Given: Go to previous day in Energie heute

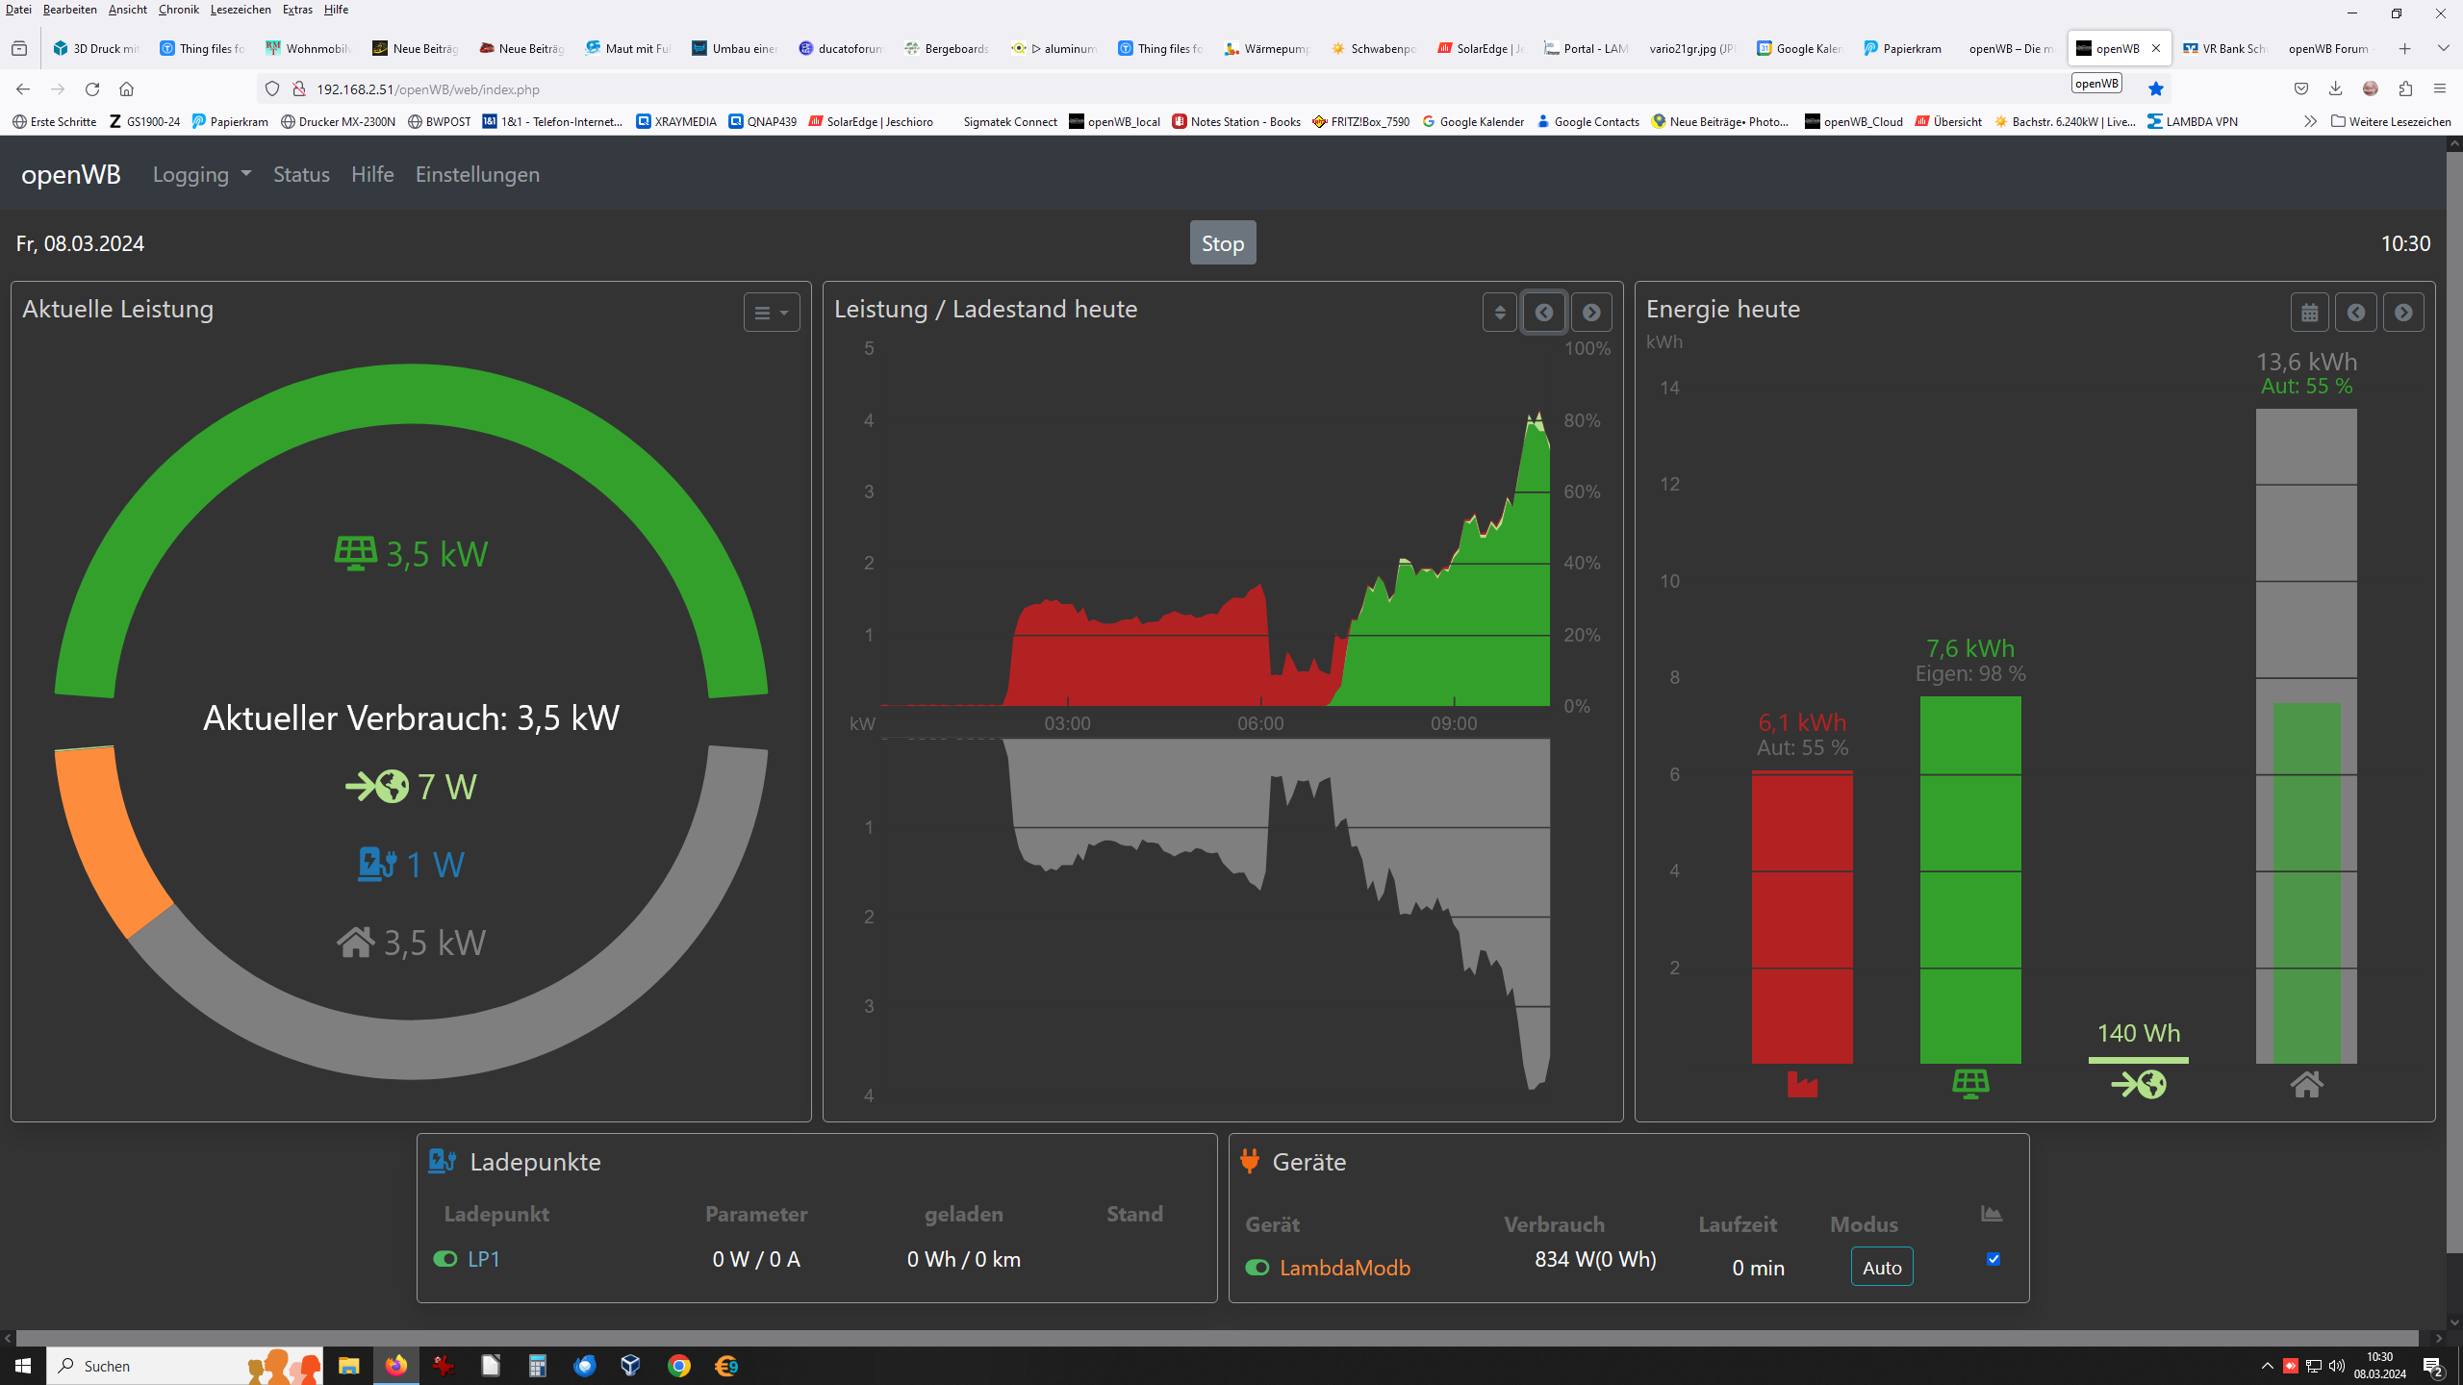Looking at the screenshot, I should tap(2355, 313).
